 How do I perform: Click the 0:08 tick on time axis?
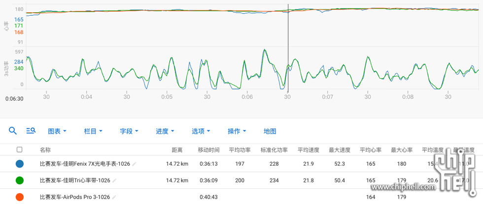tap(408, 97)
